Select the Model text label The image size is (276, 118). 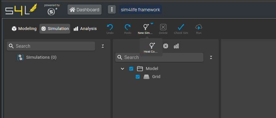(x=152, y=68)
